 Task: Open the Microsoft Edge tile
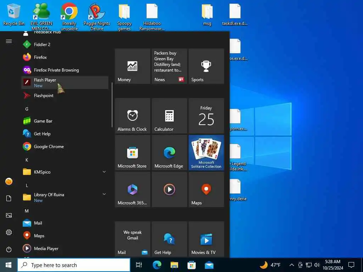169,153
